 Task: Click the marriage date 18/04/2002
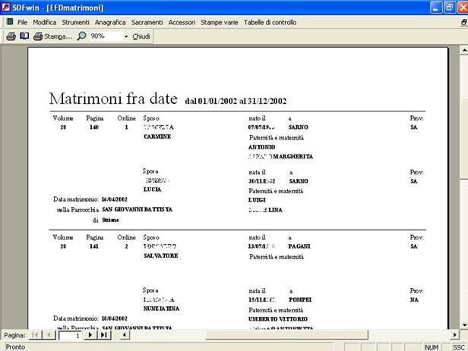[x=114, y=318]
